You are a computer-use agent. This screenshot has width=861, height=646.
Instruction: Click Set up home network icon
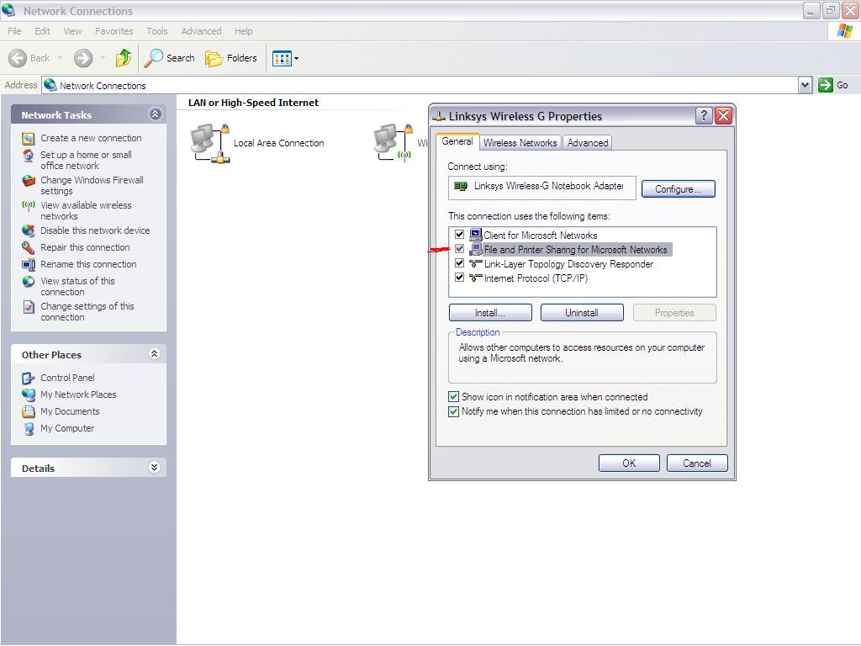(x=29, y=156)
